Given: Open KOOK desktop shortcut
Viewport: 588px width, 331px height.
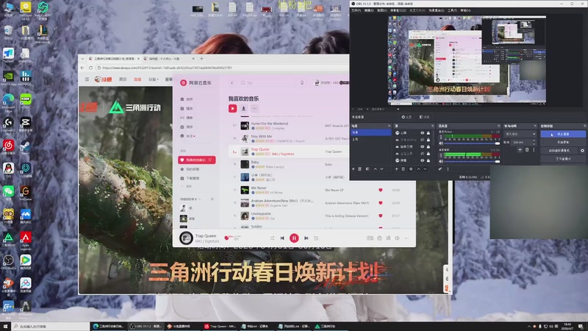Looking at the screenshot, I should click(x=26, y=102).
